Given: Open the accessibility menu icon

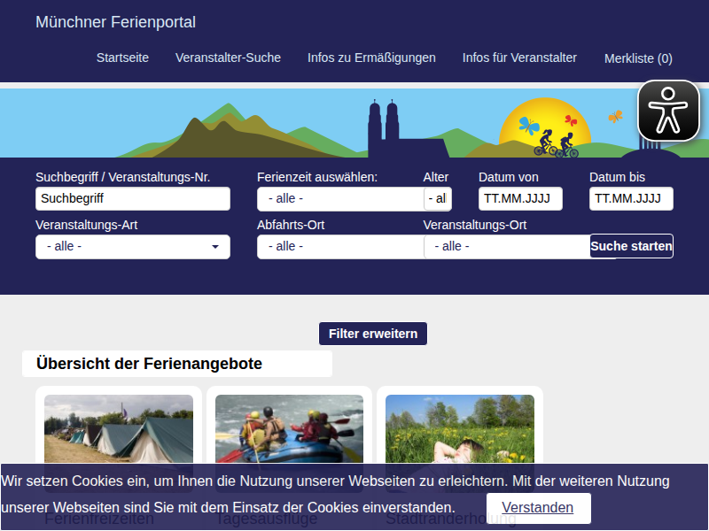Looking at the screenshot, I should pos(668,111).
